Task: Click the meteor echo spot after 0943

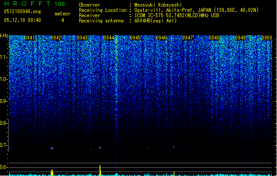Action: (100, 147)
